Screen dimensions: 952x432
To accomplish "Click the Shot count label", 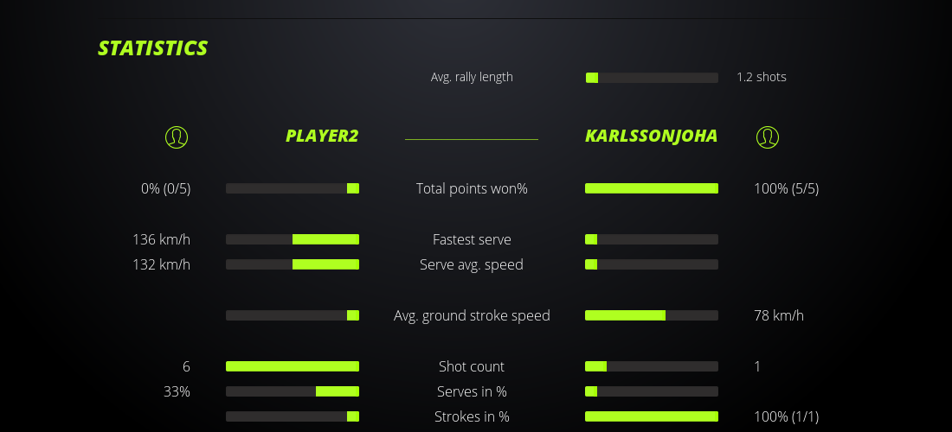I will pos(472,366).
